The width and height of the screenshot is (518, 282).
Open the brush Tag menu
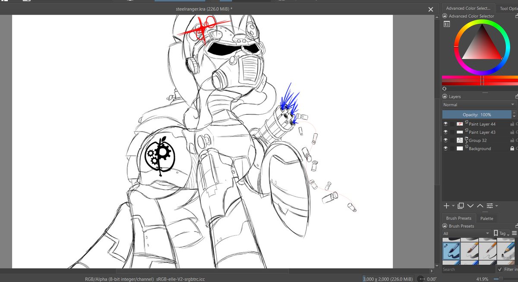click(502, 233)
